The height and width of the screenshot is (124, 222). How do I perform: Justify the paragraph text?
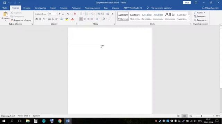tap(92, 19)
